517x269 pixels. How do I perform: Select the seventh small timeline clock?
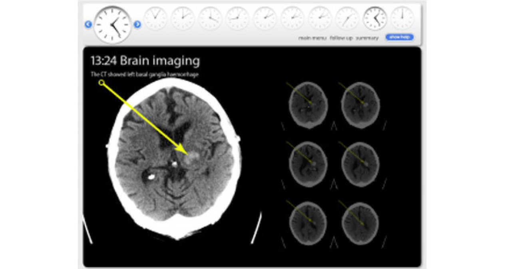point(320,18)
